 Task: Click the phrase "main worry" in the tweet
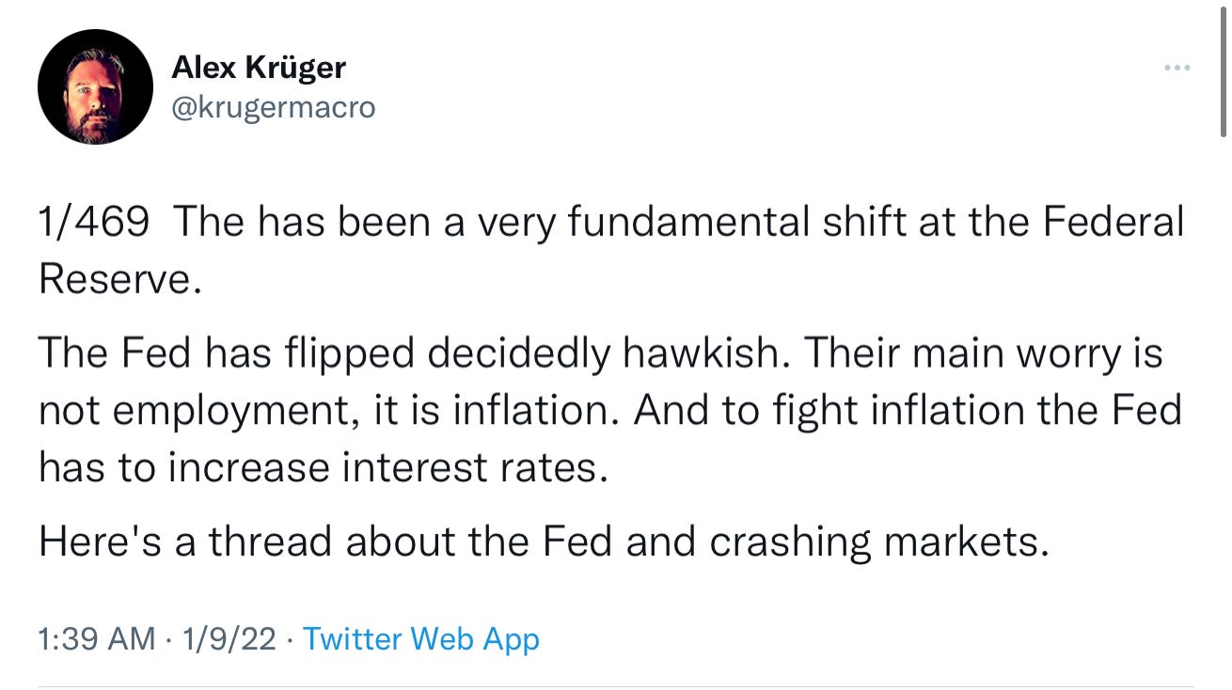(1009, 355)
